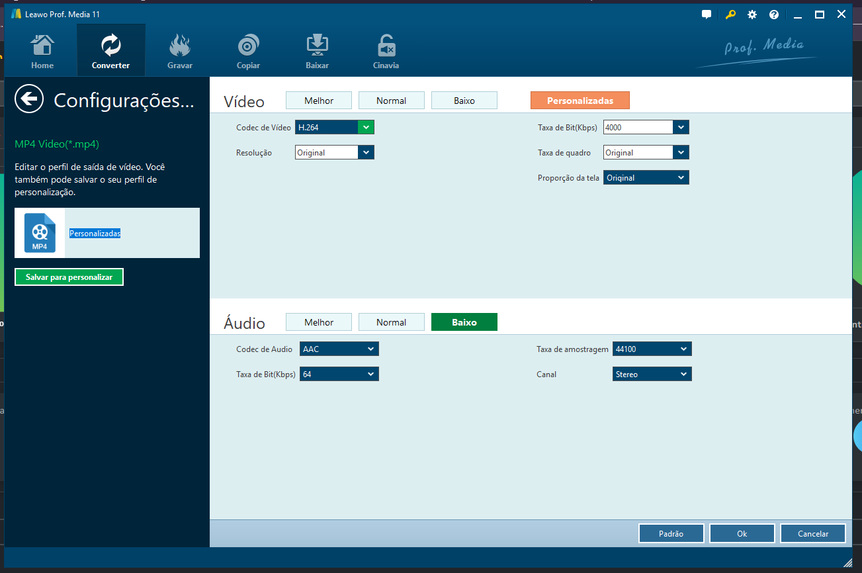Image resolution: width=862 pixels, height=573 pixels.
Task: Select Melhor audio quality preset
Action: (319, 322)
